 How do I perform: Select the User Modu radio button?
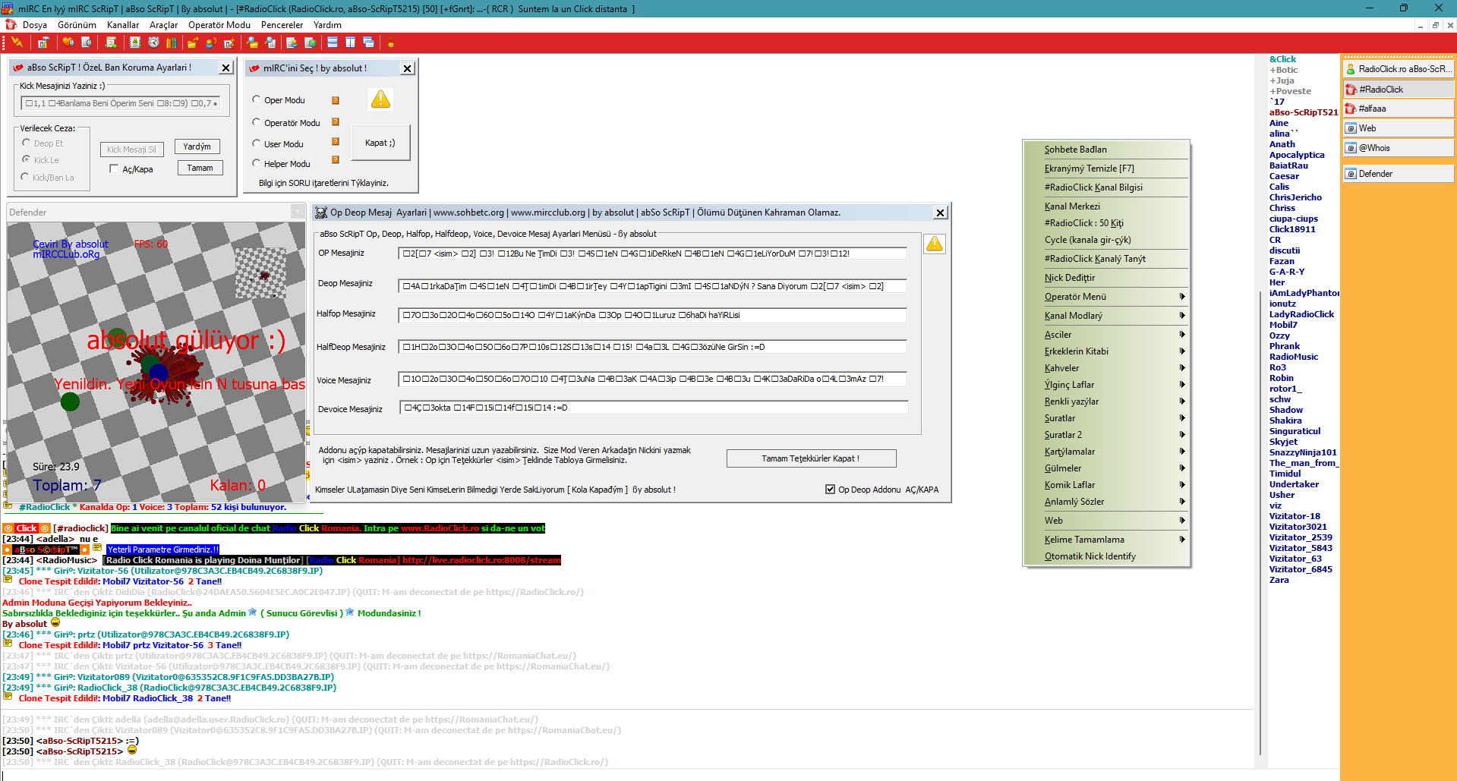[257, 143]
